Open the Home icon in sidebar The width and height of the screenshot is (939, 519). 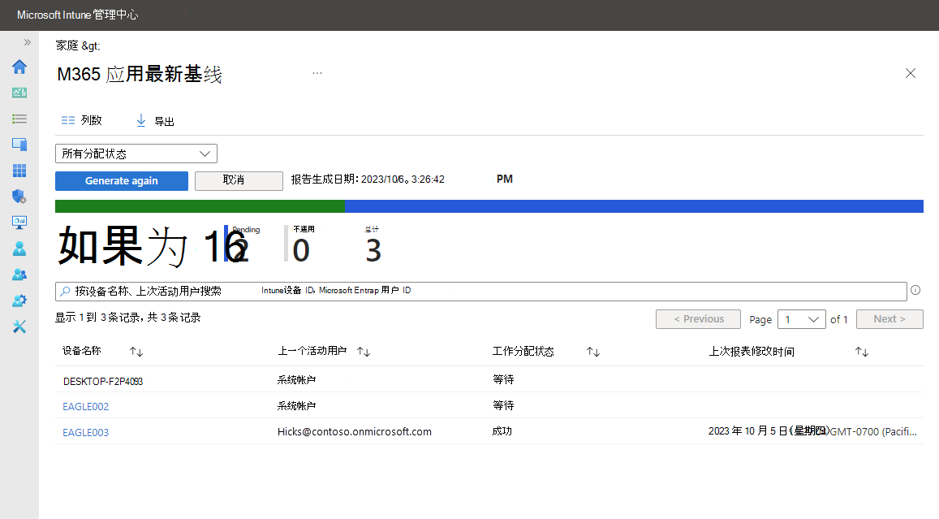(x=19, y=67)
